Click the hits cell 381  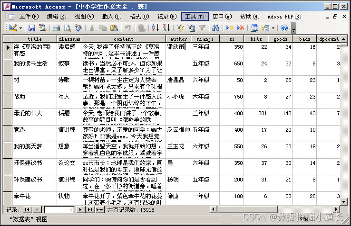[x=256, y=117]
